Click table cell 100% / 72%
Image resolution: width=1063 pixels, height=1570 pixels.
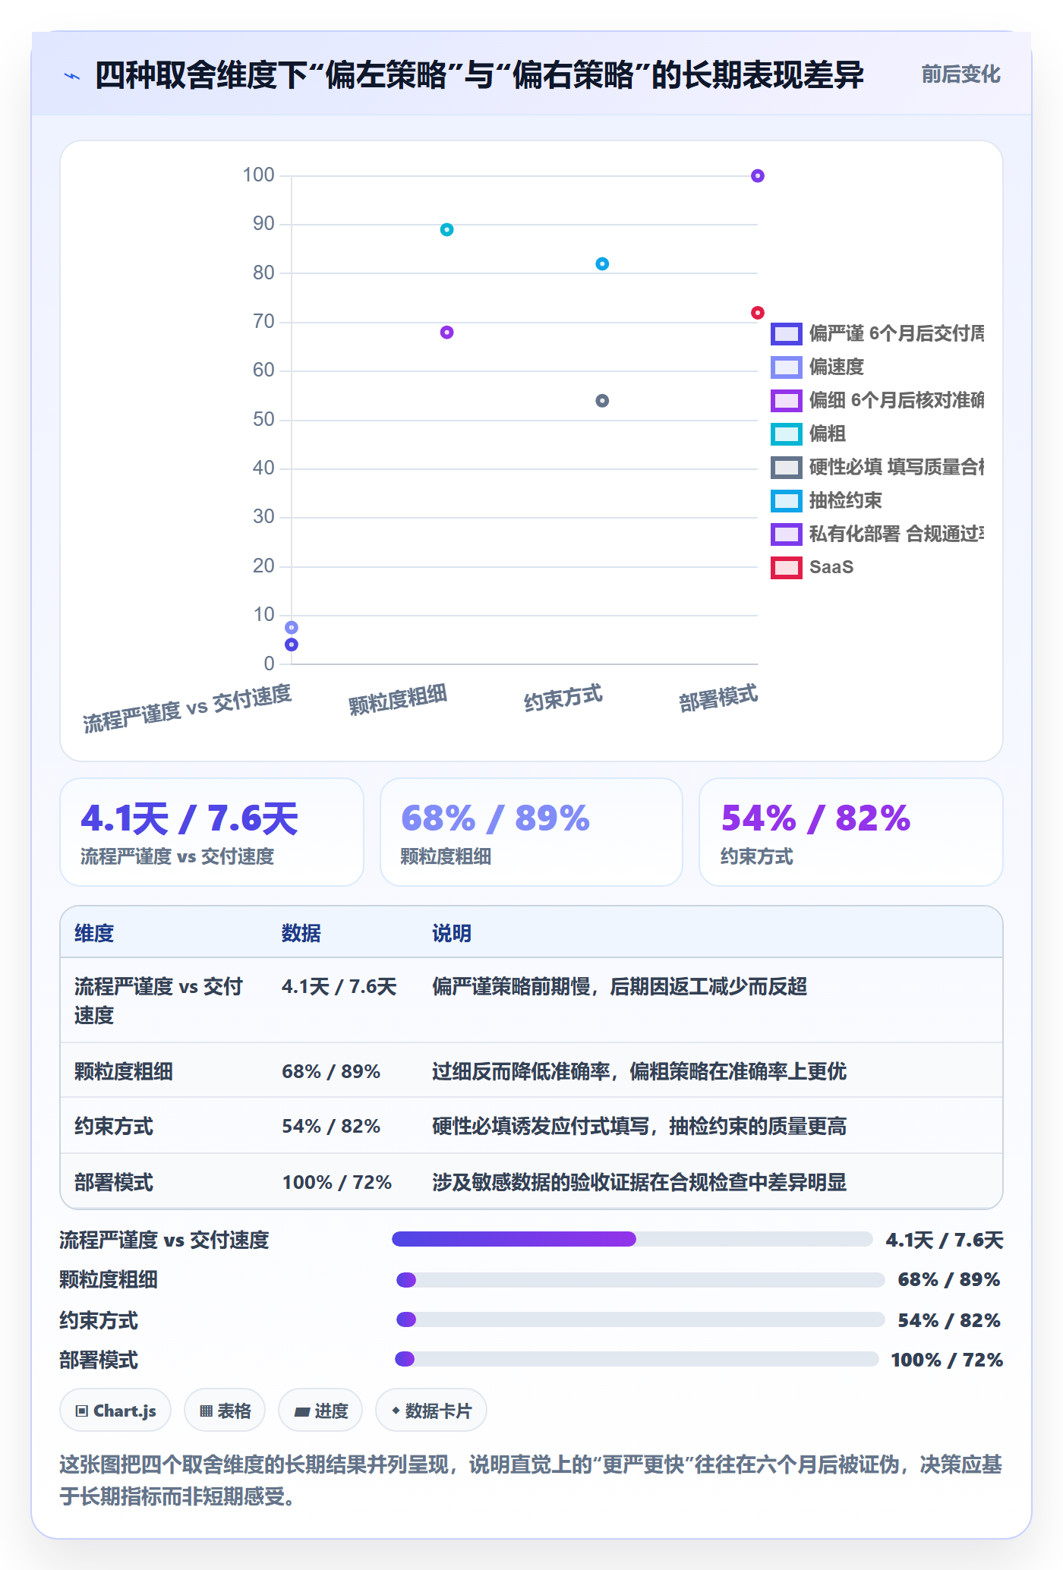click(x=337, y=1182)
